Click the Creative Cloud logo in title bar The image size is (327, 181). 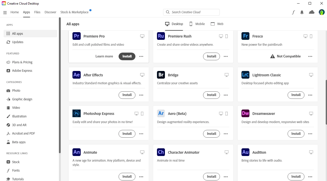[x=4, y=3]
